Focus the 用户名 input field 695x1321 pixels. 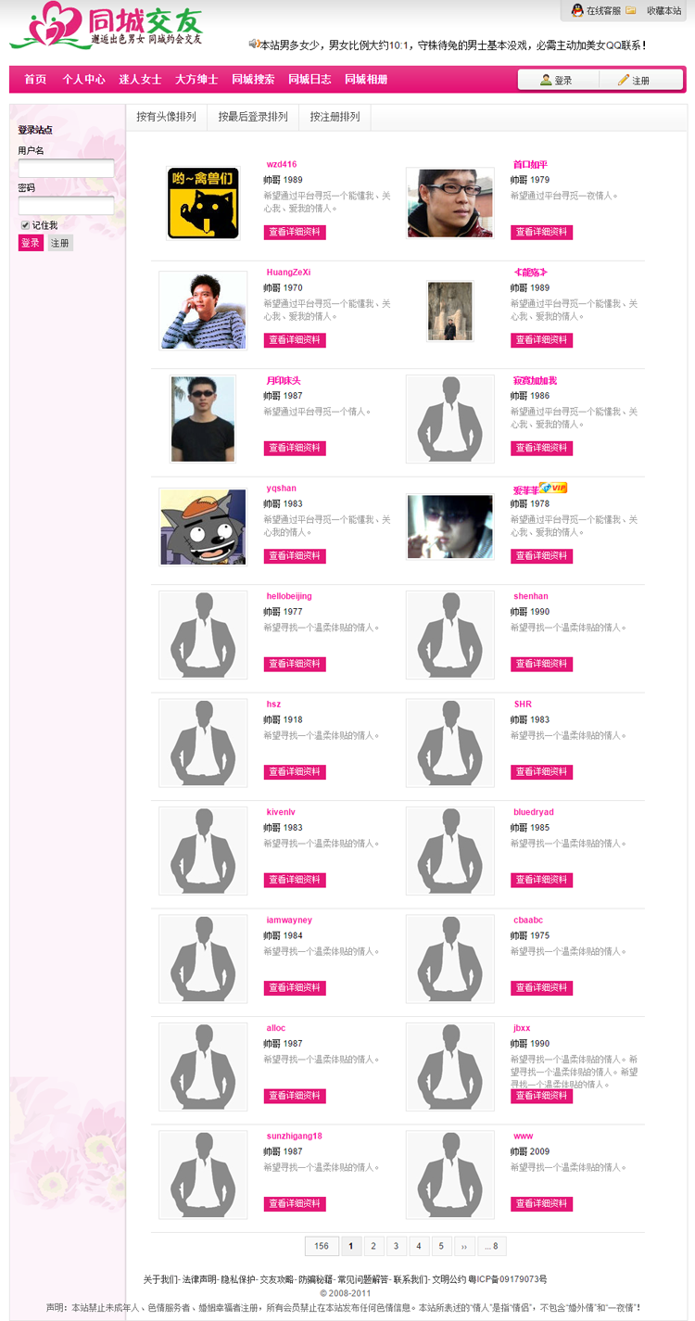[x=66, y=168]
